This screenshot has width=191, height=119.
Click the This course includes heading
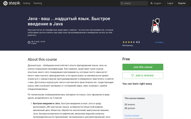[x=135, y=98]
